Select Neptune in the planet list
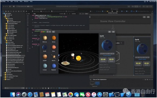Viewport: 157px width, 98px height. 54,67
